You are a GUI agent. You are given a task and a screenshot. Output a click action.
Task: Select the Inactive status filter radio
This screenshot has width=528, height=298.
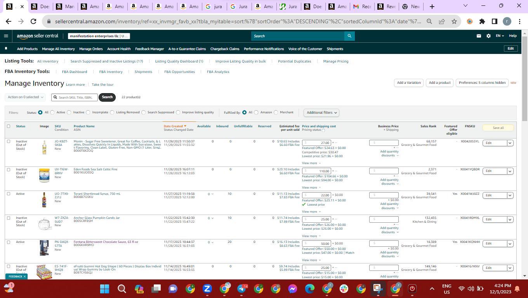coord(69,113)
